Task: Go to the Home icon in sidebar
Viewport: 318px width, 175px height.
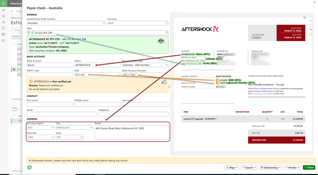Action: click(3, 16)
